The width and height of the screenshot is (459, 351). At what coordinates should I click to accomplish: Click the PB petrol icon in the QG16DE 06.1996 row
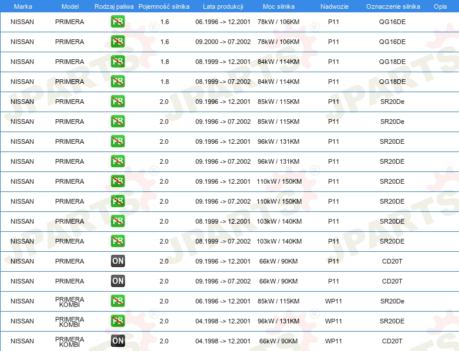coord(117,22)
